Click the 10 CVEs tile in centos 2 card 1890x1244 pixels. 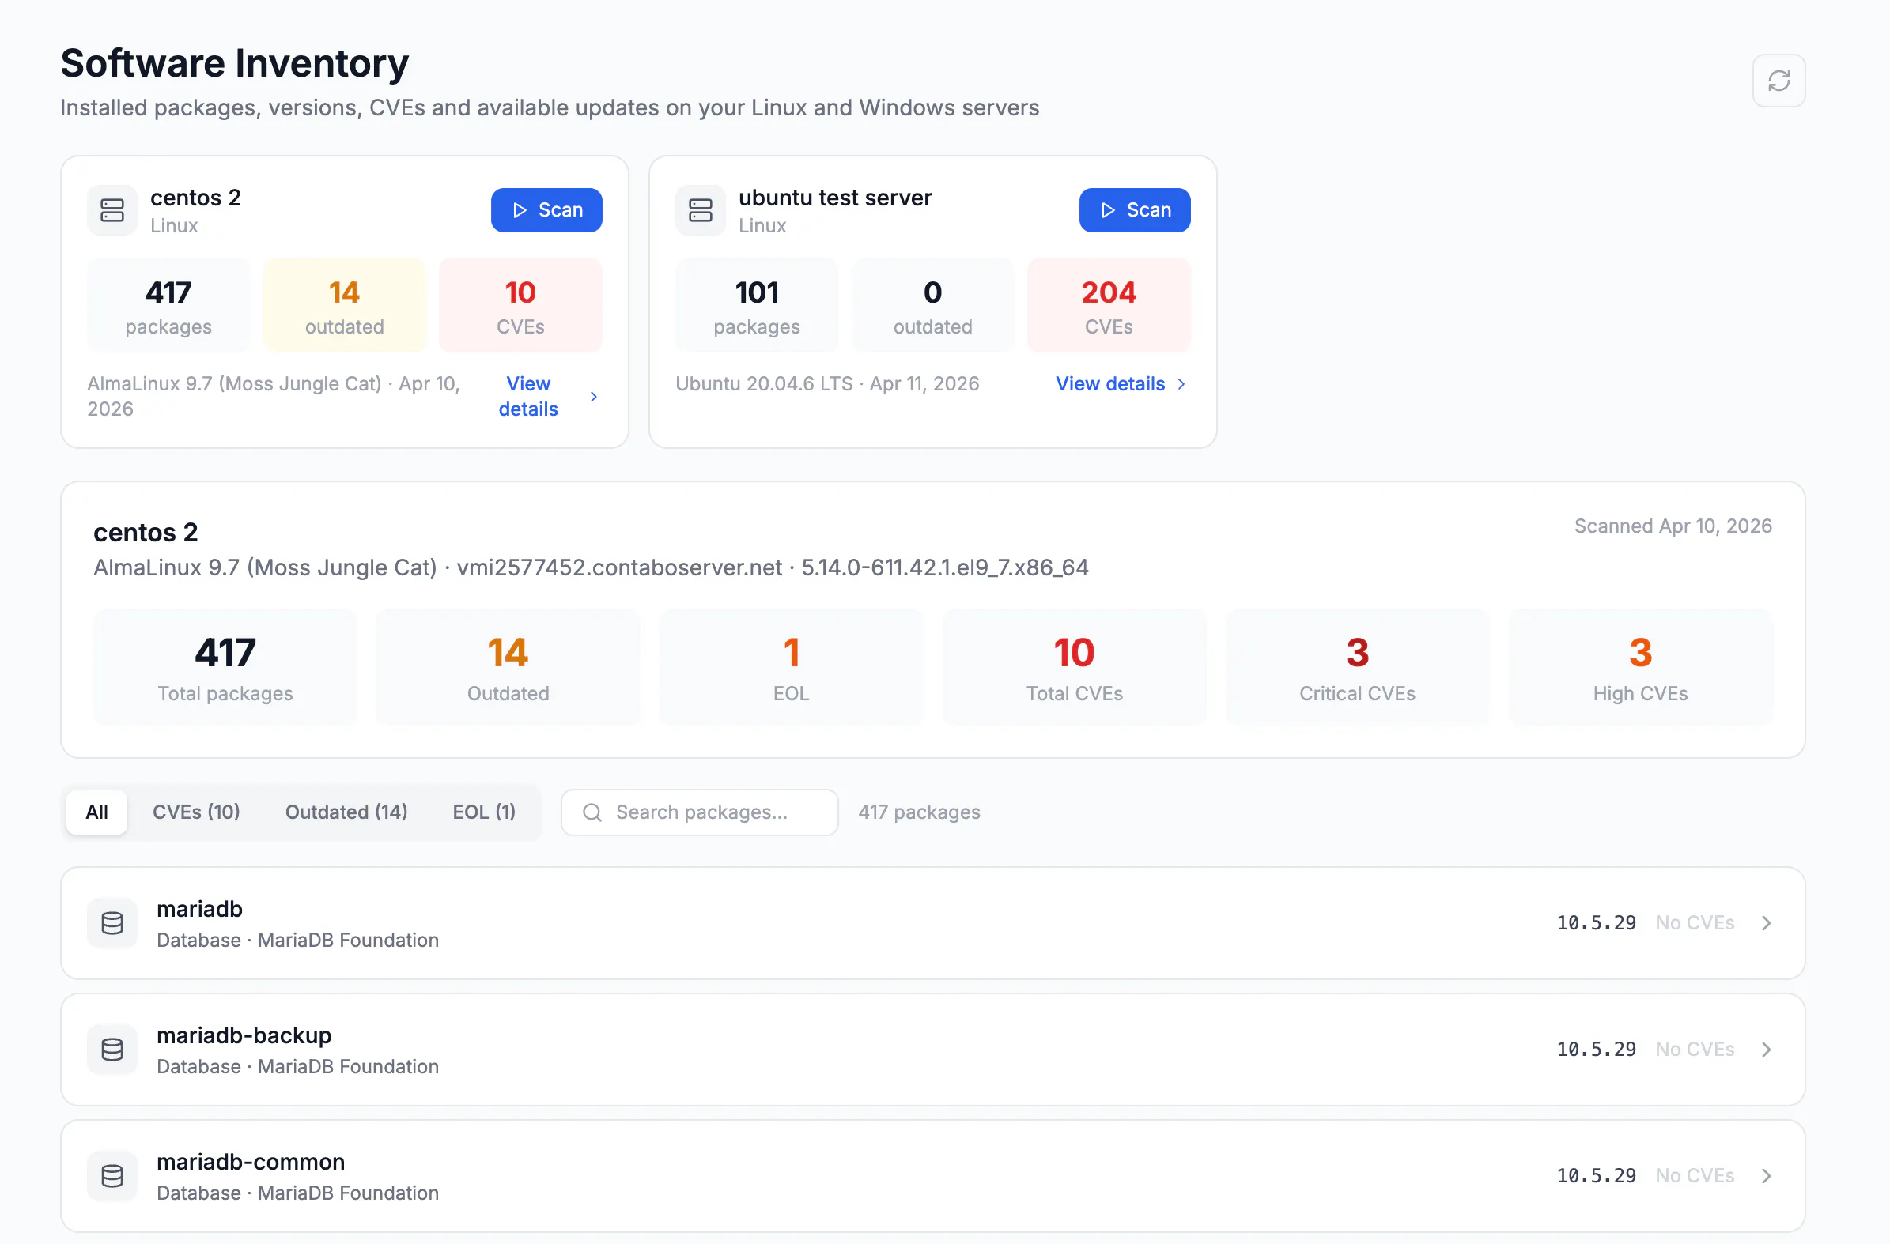point(520,305)
